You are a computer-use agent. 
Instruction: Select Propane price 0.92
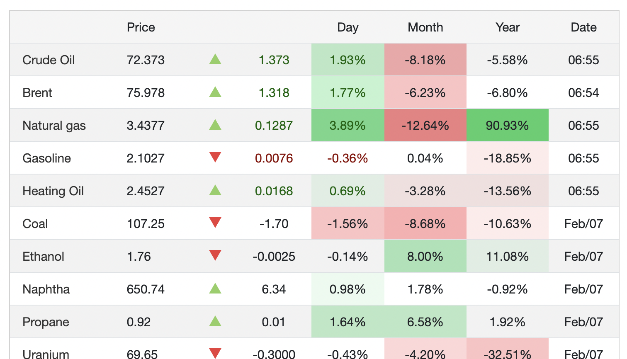point(139,322)
